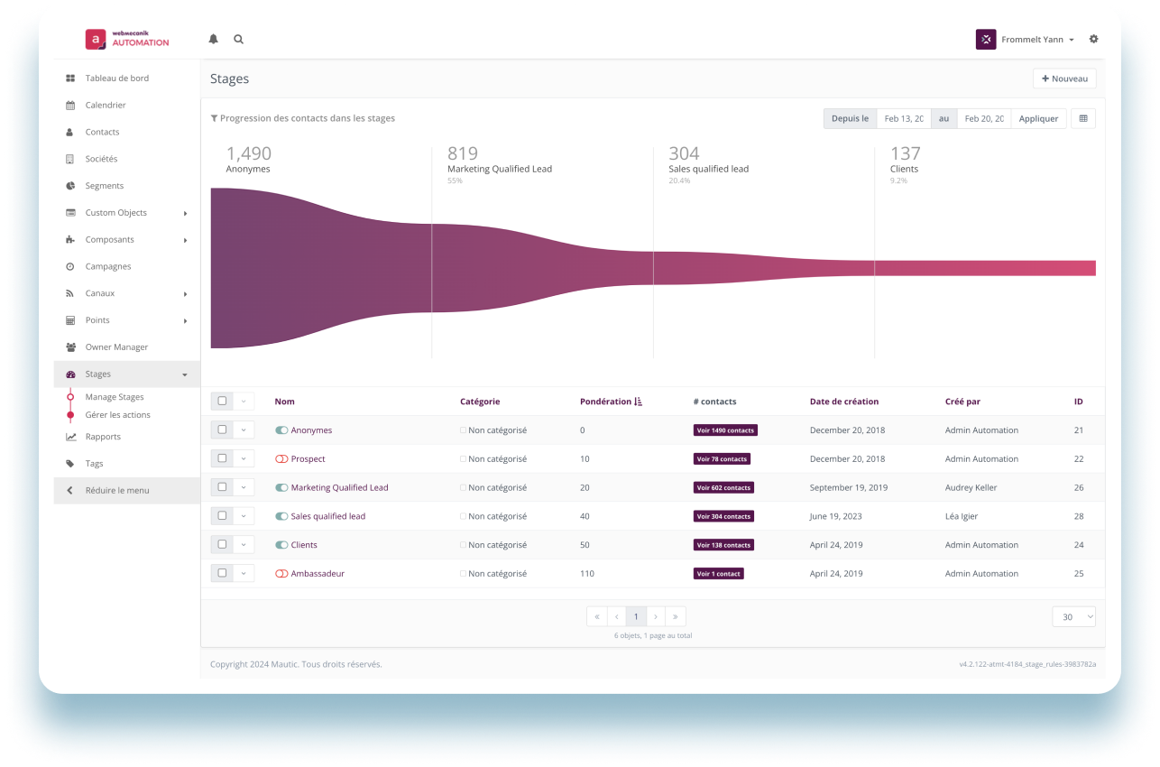Image resolution: width=1160 pixels, height=767 pixels.
Task: Open the Clients row action dropdown
Action: pyautogui.click(x=244, y=545)
